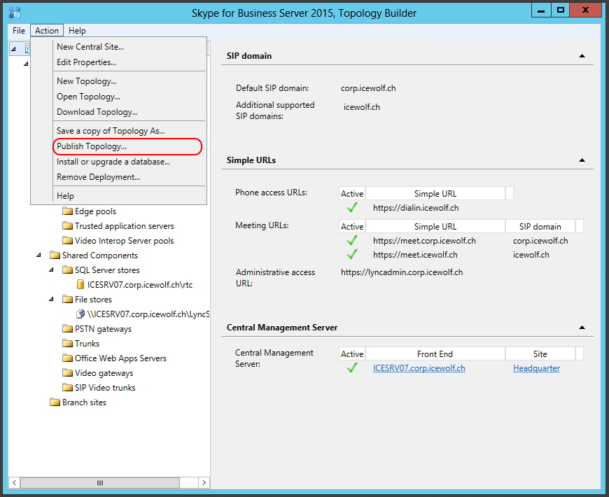
Task: Close the Action menu in the menu bar
Action: pos(47,31)
